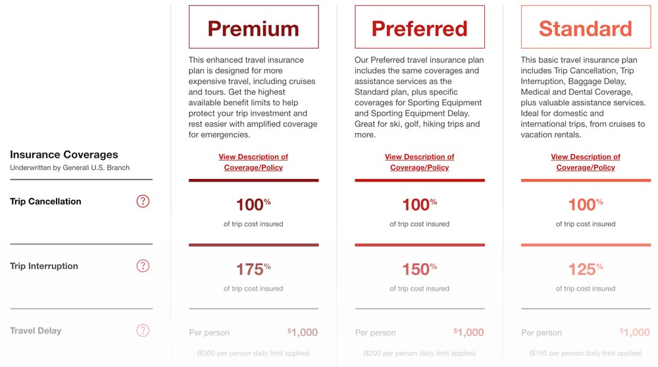Click the Trip Interruption question mark icon

pos(143,266)
